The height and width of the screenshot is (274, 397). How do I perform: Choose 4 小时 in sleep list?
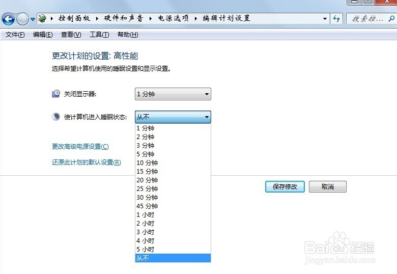(173, 240)
